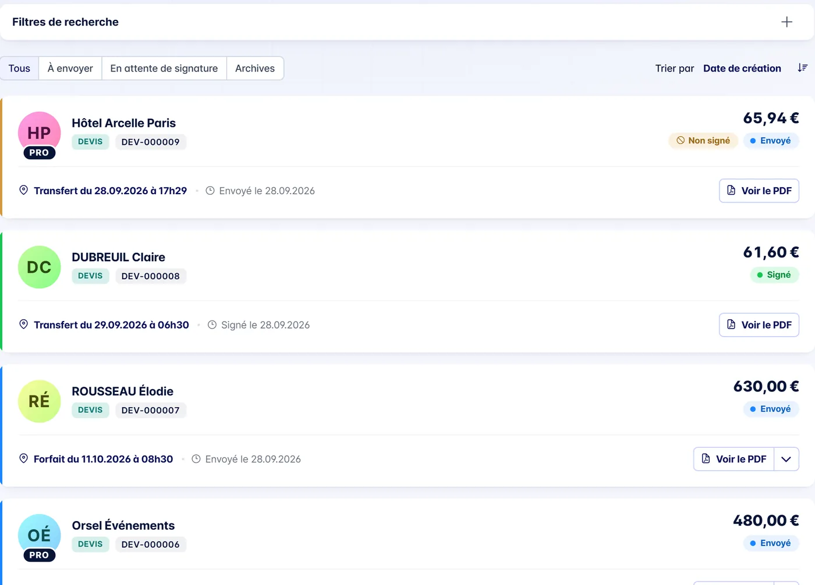
Task: Open the Hôtel Arcelle Paris client name
Action: click(124, 123)
